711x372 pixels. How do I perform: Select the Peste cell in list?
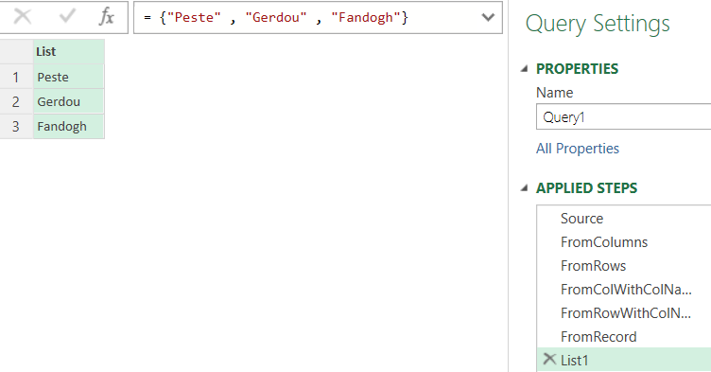coord(69,77)
